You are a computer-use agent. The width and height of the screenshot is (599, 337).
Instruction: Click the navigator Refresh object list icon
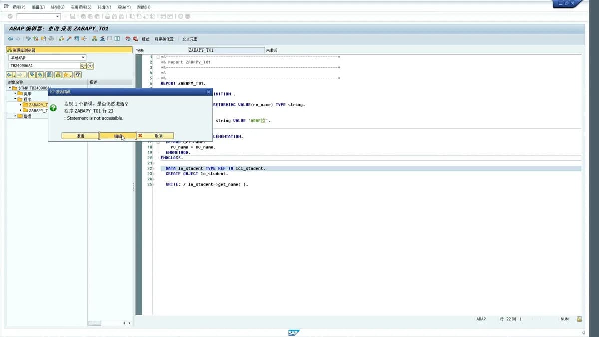[78, 75]
